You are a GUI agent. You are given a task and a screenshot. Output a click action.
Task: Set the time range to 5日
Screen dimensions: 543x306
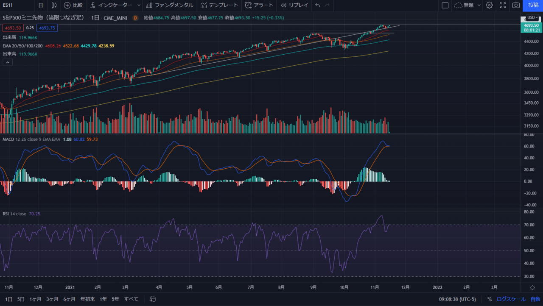point(21,299)
